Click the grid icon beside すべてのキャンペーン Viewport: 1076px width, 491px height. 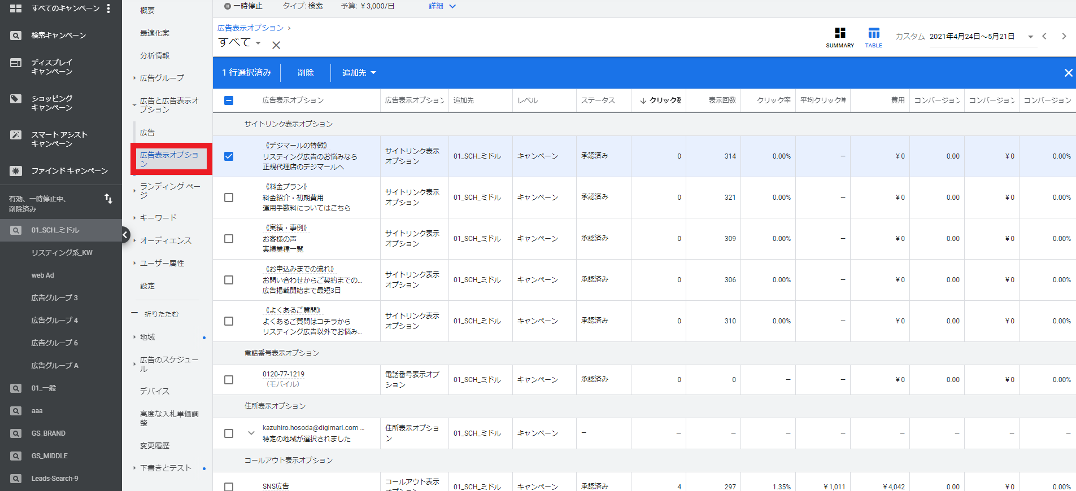16,8
